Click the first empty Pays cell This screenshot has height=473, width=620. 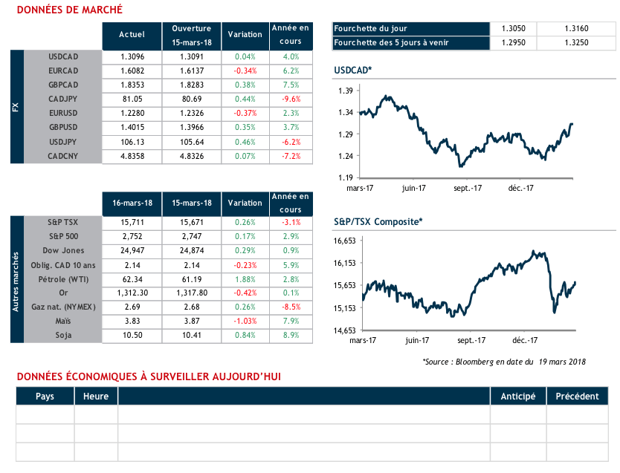tap(45, 414)
